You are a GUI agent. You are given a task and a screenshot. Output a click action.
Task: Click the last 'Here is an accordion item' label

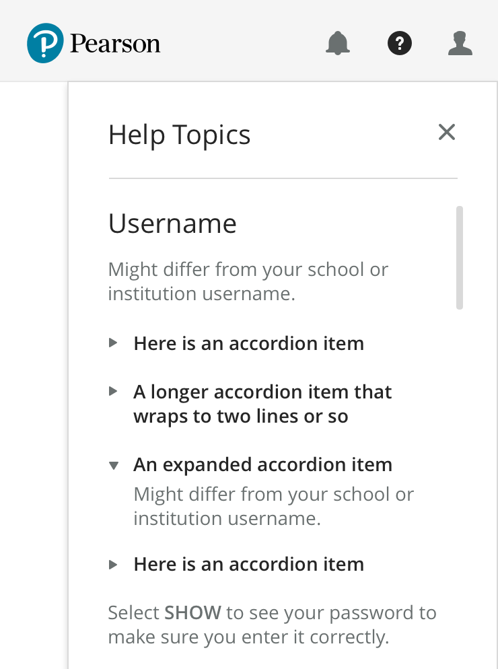tap(248, 564)
